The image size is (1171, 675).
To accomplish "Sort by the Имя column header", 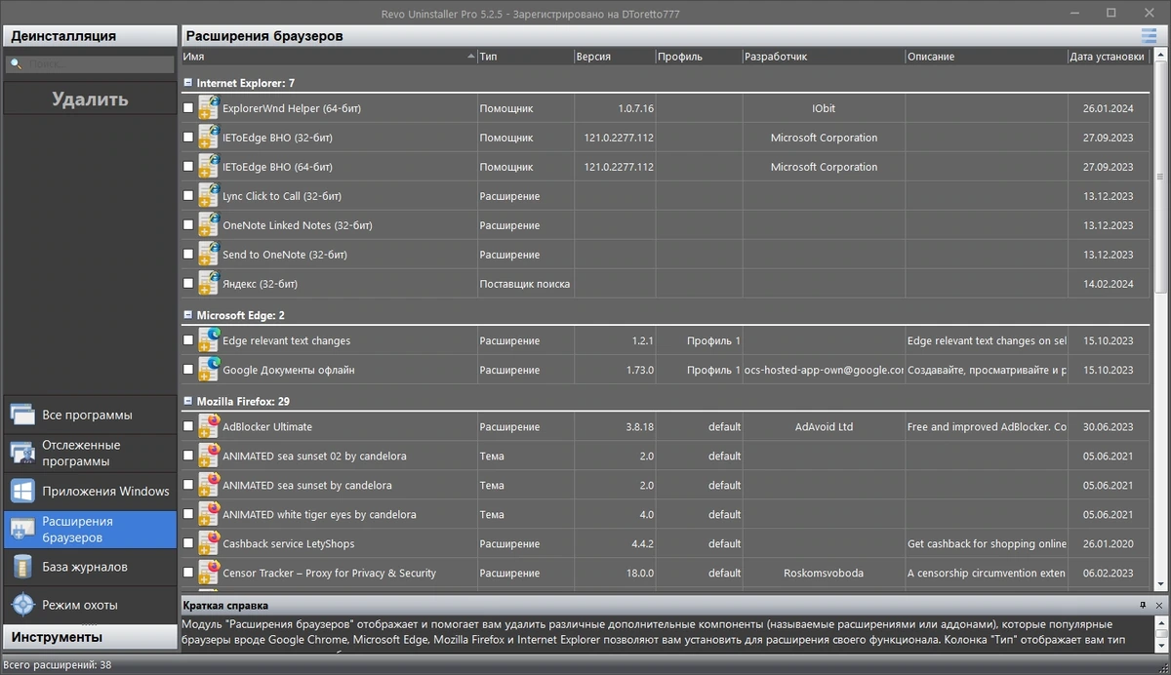I will pos(328,57).
